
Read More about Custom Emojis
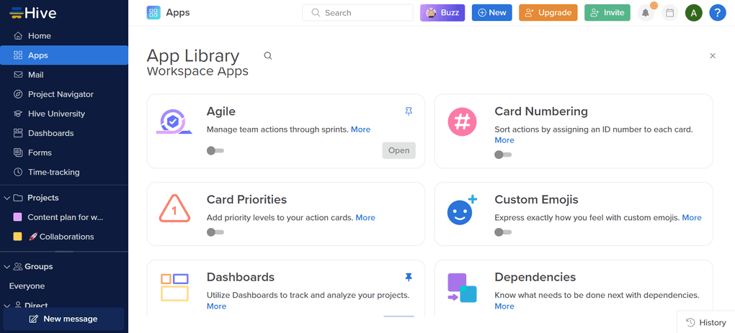click(x=692, y=217)
